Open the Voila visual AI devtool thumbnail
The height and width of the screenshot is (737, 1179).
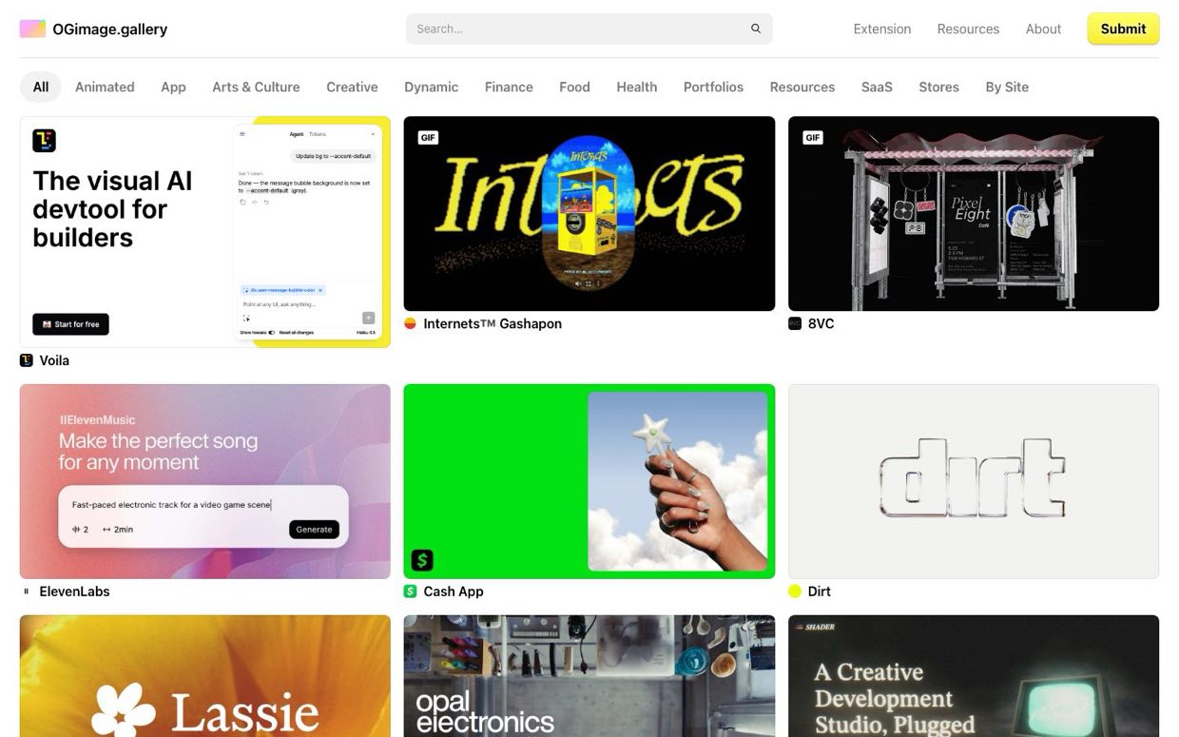click(x=205, y=232)
